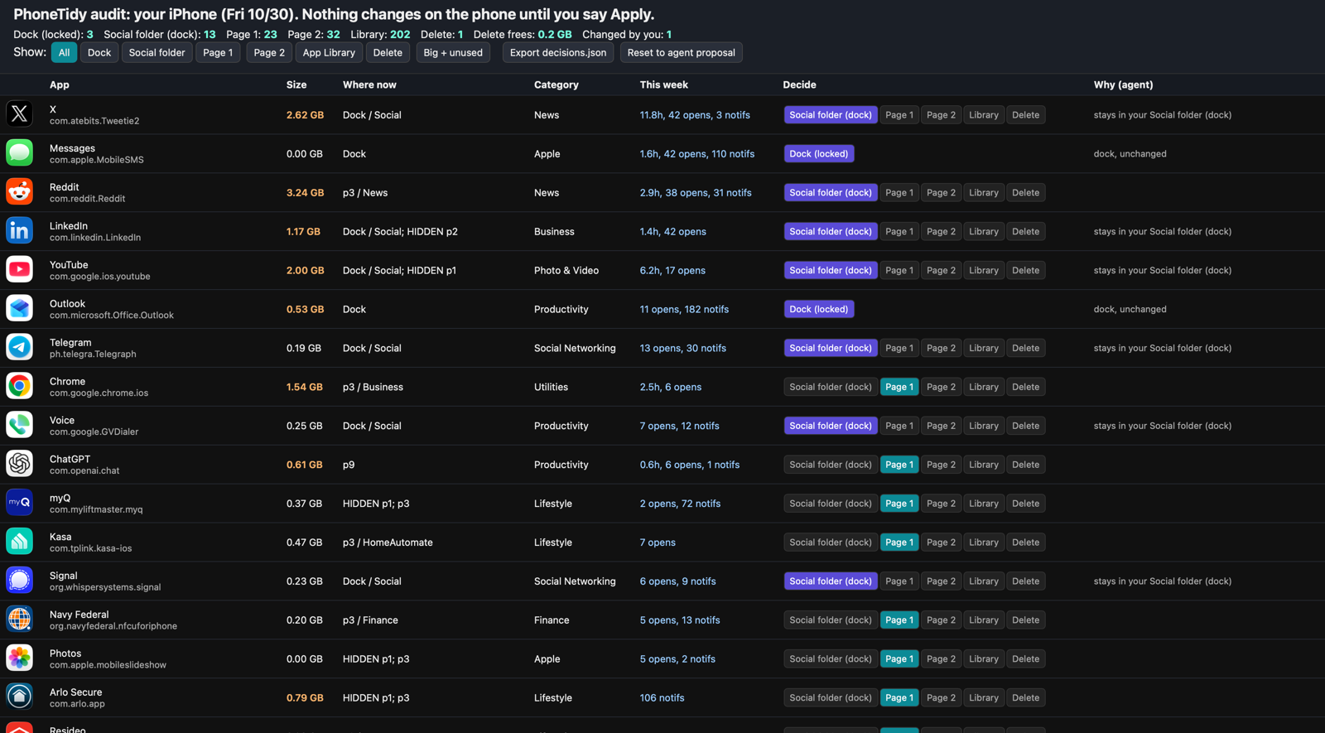Set Signal decision to Delete

[x=1025, y=581]
